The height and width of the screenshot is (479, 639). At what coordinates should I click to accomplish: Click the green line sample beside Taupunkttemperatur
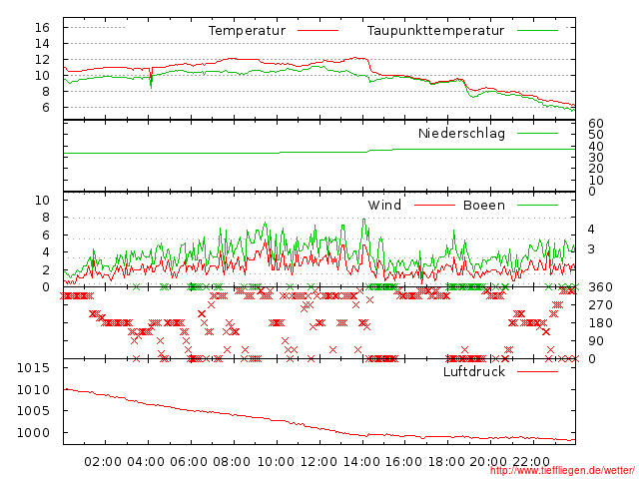pos(537,31)
